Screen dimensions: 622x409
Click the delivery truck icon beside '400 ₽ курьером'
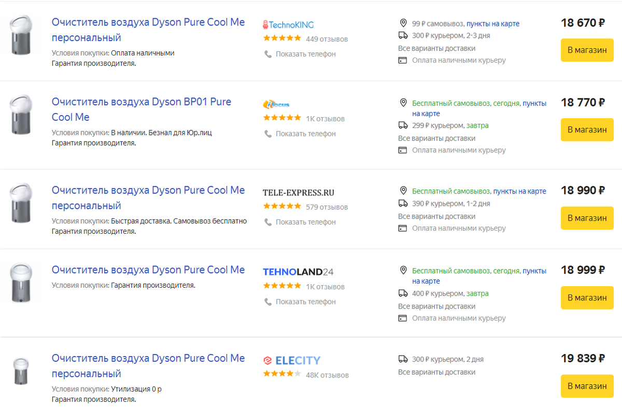[x=403, y=293]
